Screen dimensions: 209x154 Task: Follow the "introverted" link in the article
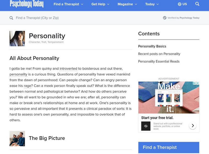coord(68,69)
